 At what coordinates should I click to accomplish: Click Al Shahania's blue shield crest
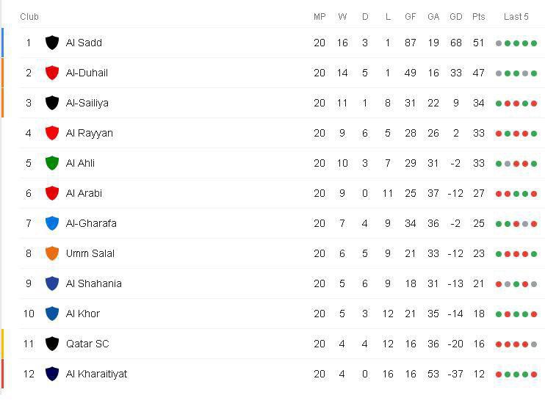tap(52, 283)
